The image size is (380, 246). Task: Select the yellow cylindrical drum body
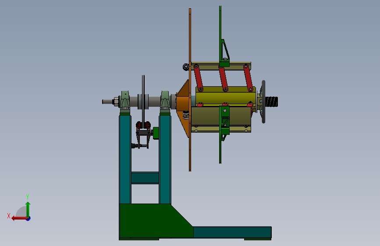pyautogui.click(x=225, y=98)
